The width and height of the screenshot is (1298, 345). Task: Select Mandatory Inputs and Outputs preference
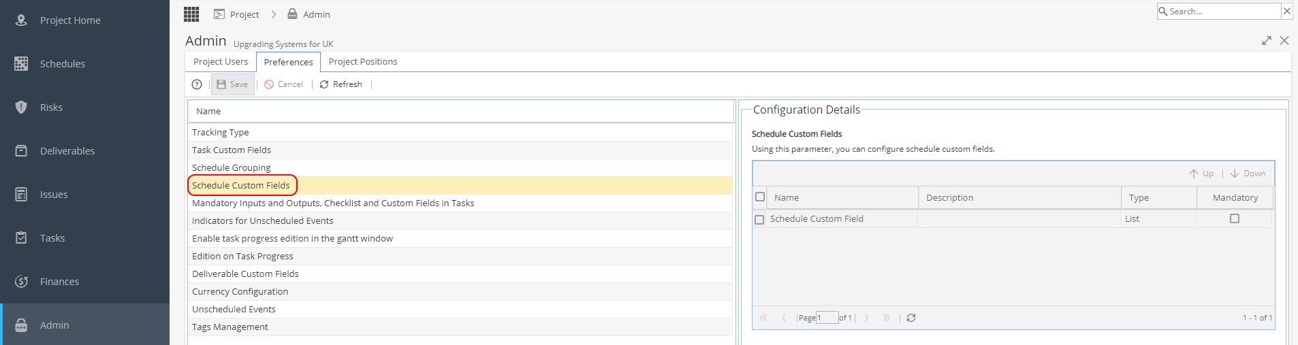tap(460, 203)
